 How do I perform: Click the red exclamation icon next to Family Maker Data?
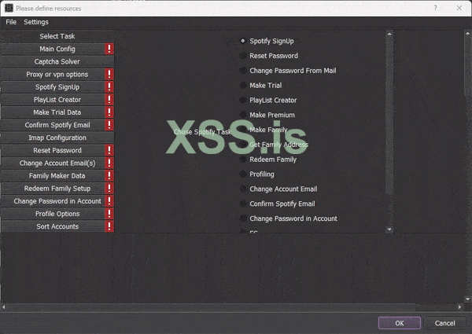(x=109, y=175)
